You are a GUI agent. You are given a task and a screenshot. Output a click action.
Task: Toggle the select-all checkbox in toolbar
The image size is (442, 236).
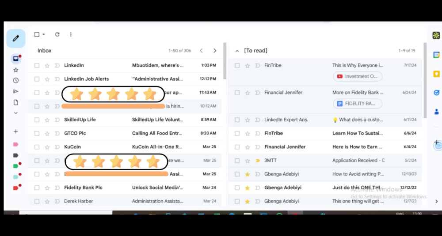click(37, 34)
